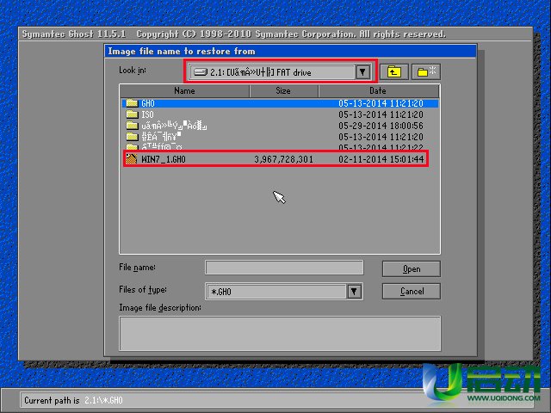
Task: Expand the Files of type dropdown arrow
Action: (354, 292)
